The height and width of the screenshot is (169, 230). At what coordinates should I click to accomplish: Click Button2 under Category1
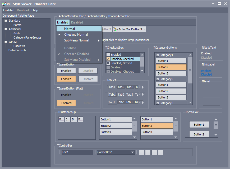[171, 67]
